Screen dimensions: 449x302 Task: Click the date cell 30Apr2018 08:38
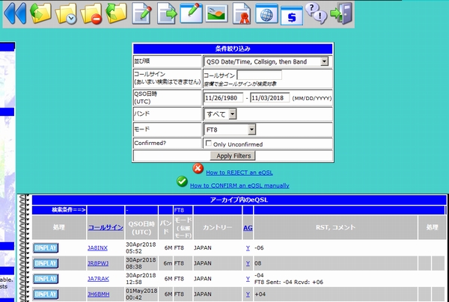[141, 263]
